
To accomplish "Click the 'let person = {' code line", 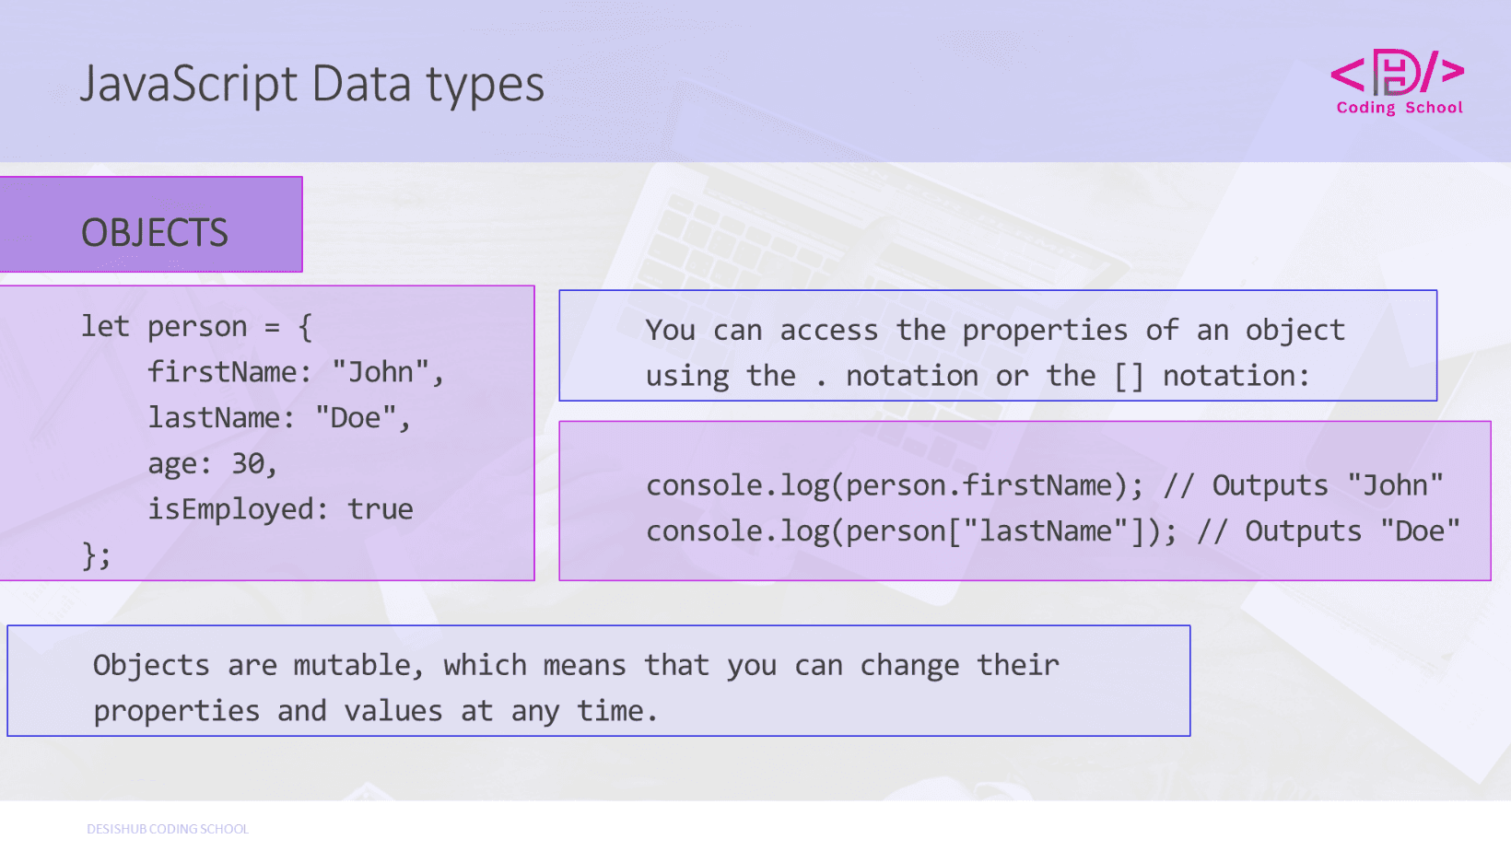I will coord(196,327).
